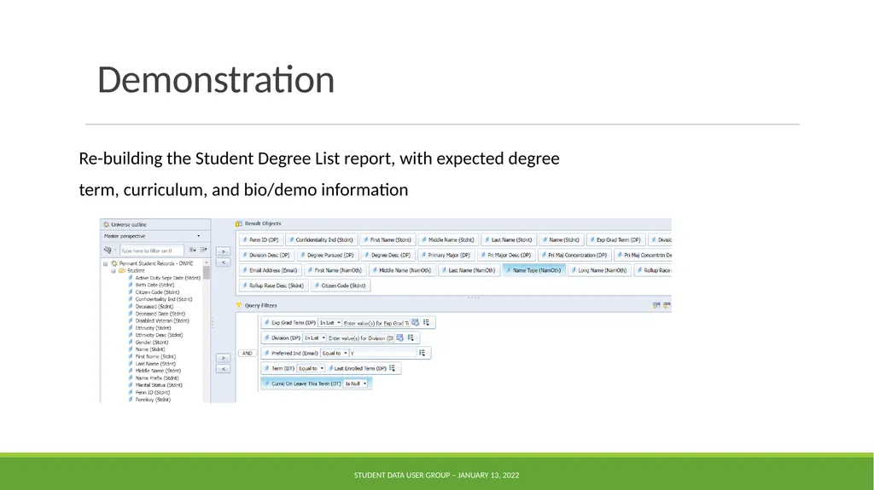Select Pennkey (Stdnt) in the tree

[153, 399]
